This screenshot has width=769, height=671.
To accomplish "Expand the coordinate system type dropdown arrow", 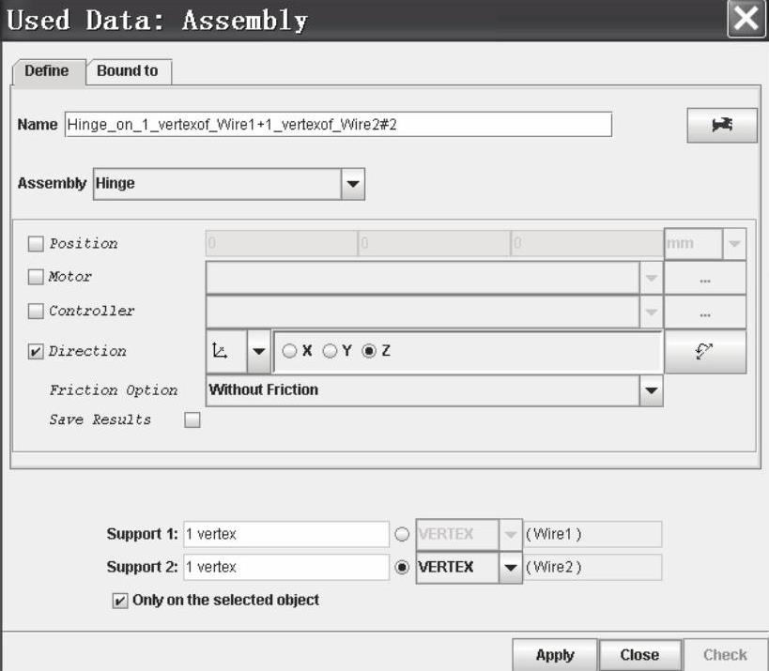I will [257, 351].
